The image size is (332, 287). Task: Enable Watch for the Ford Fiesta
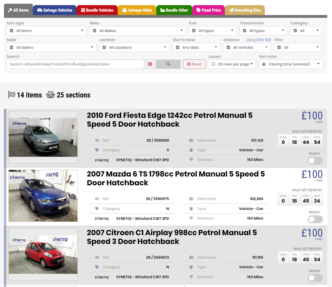tap(315, 161)
